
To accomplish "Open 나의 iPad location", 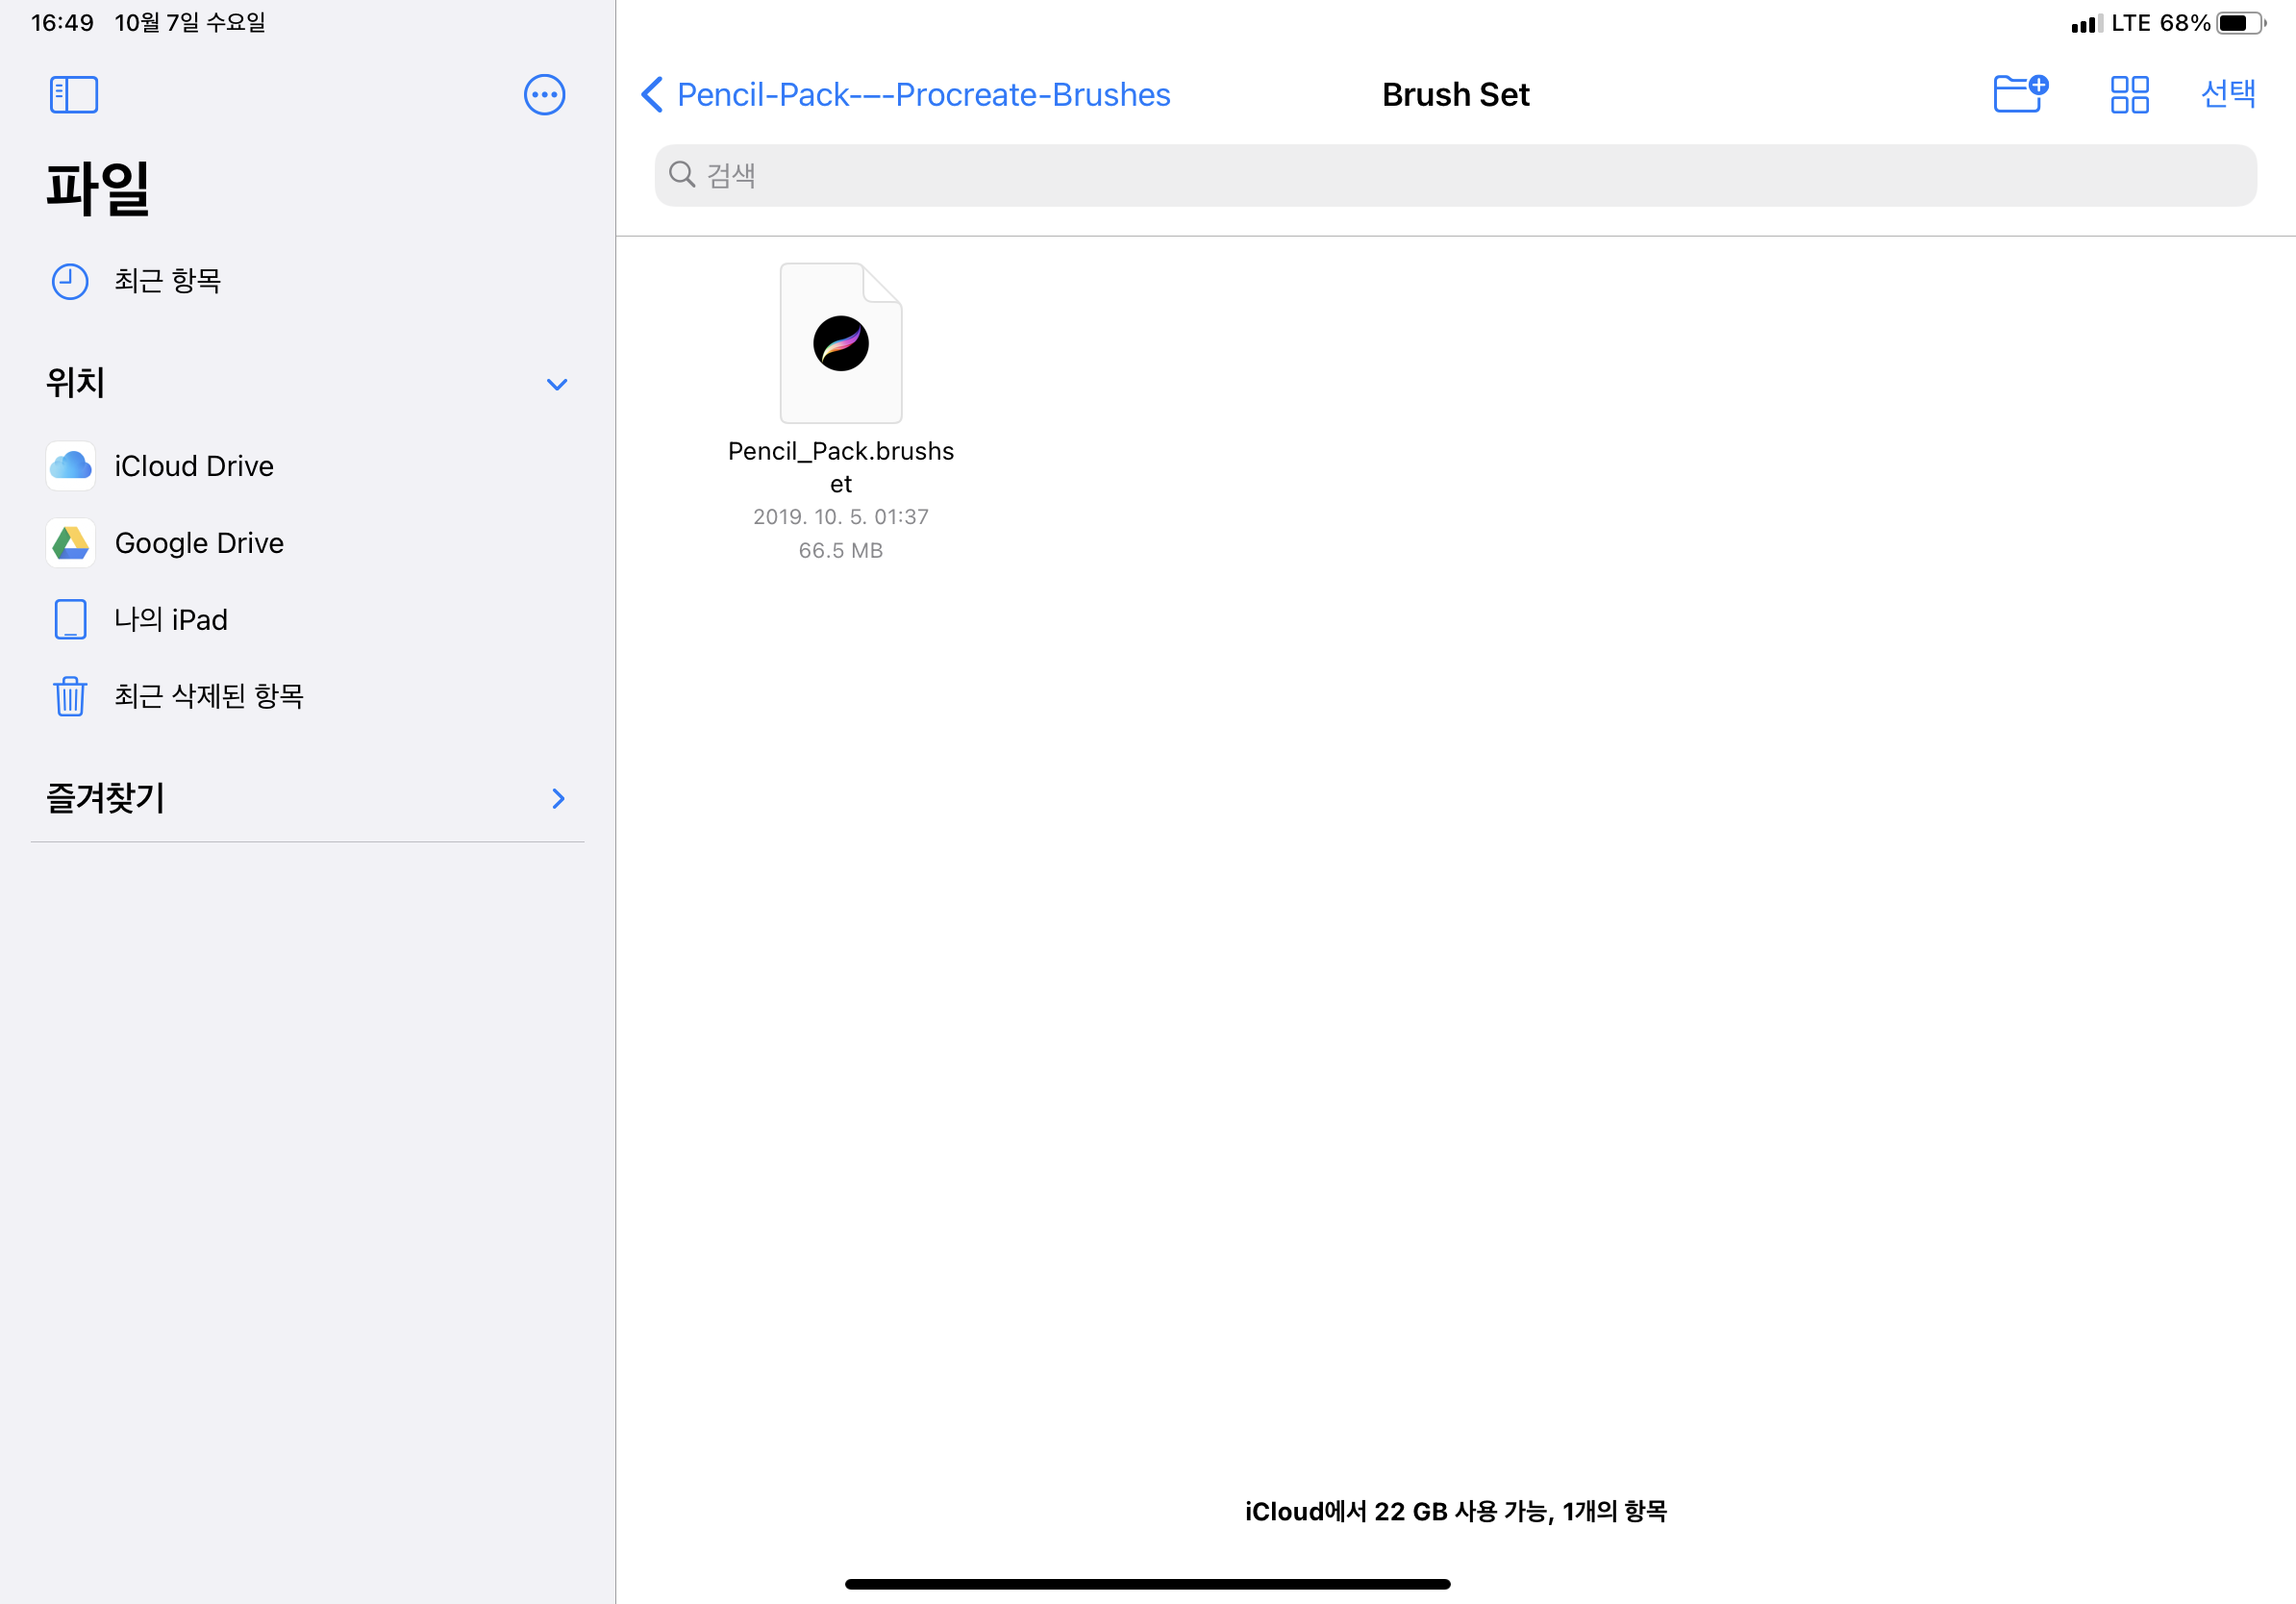I will 307,620.
